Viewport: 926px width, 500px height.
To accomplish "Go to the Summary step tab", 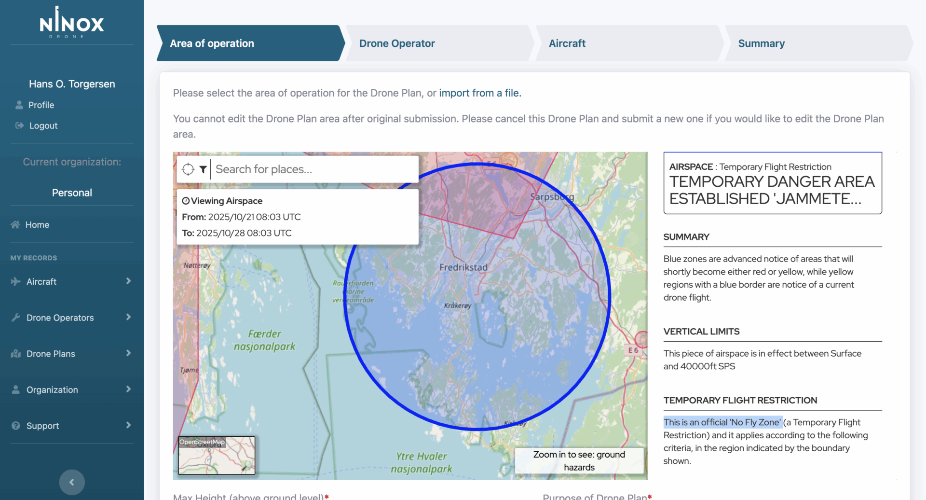I will click(761, 43).
